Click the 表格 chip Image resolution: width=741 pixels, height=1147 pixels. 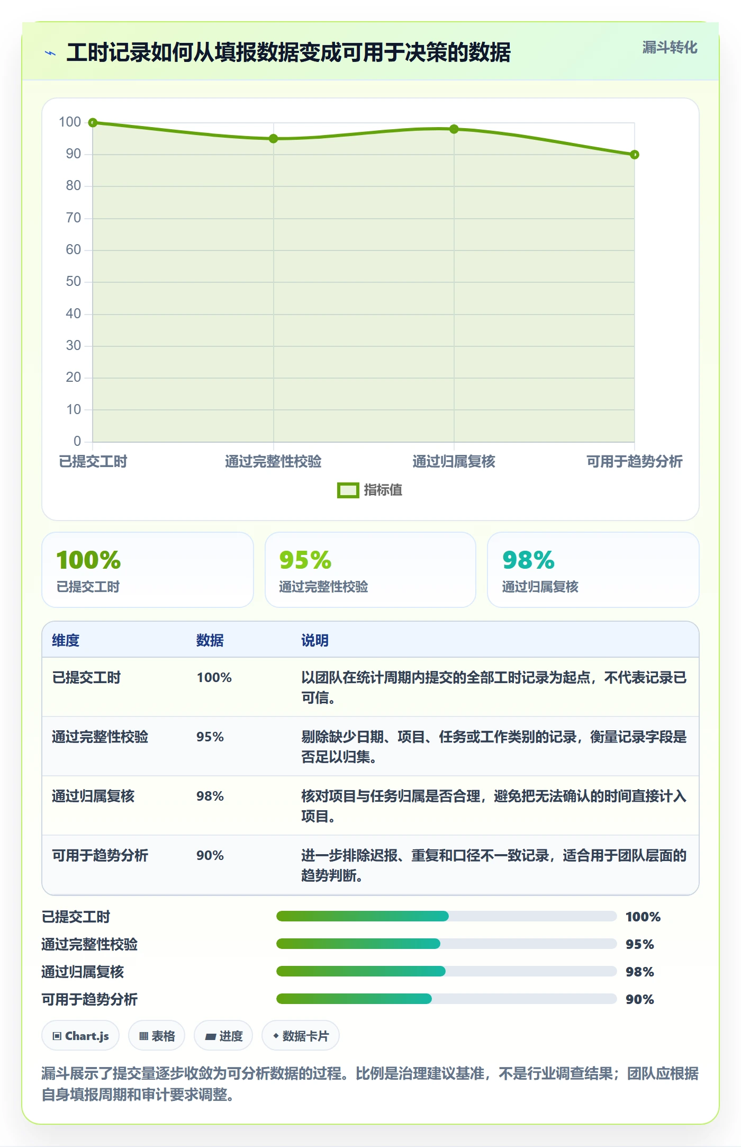[x=157, y=1036]
